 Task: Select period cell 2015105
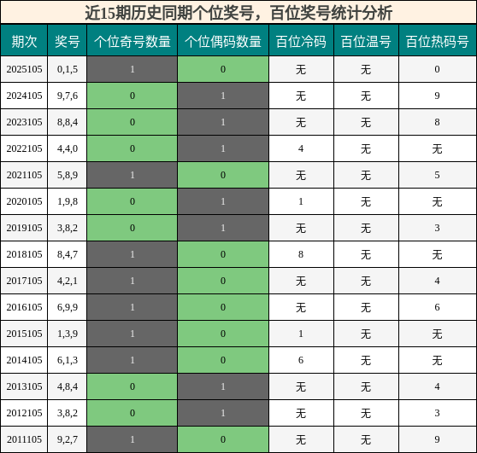tap(24, 334)
